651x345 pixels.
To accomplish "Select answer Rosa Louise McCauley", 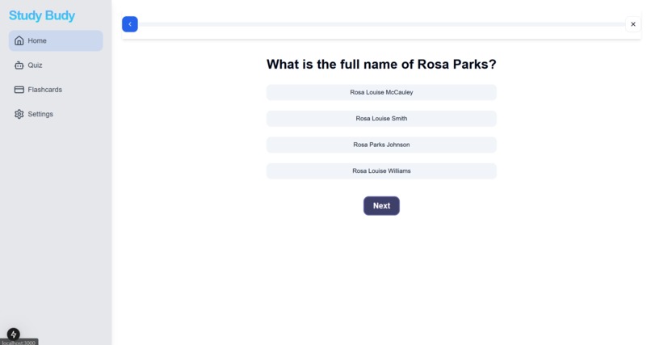I will click(381, 92).
